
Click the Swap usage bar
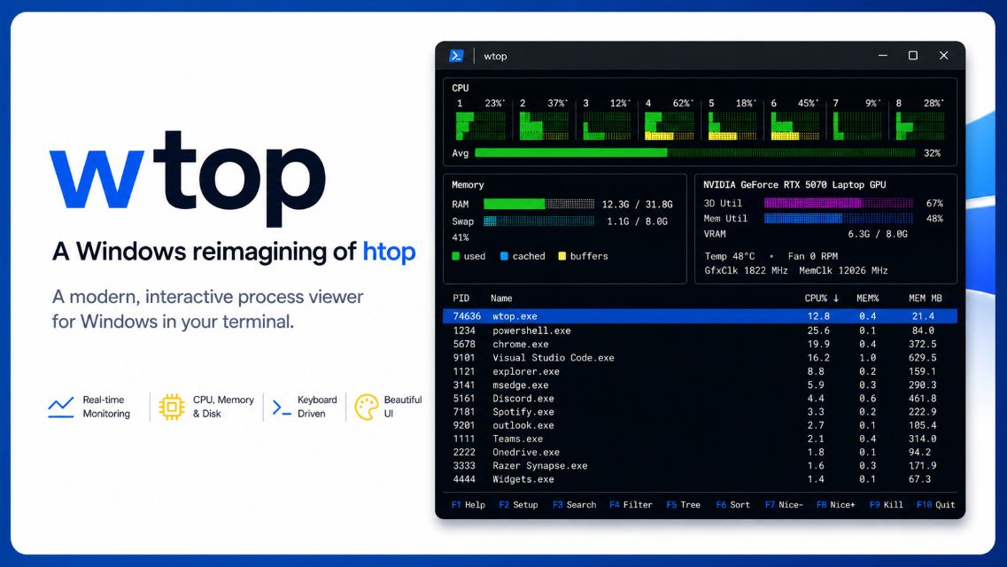click(x=538, y=221)
